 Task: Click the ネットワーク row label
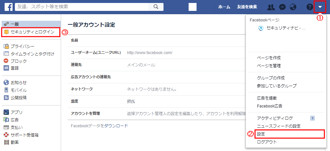pos(82,89)
